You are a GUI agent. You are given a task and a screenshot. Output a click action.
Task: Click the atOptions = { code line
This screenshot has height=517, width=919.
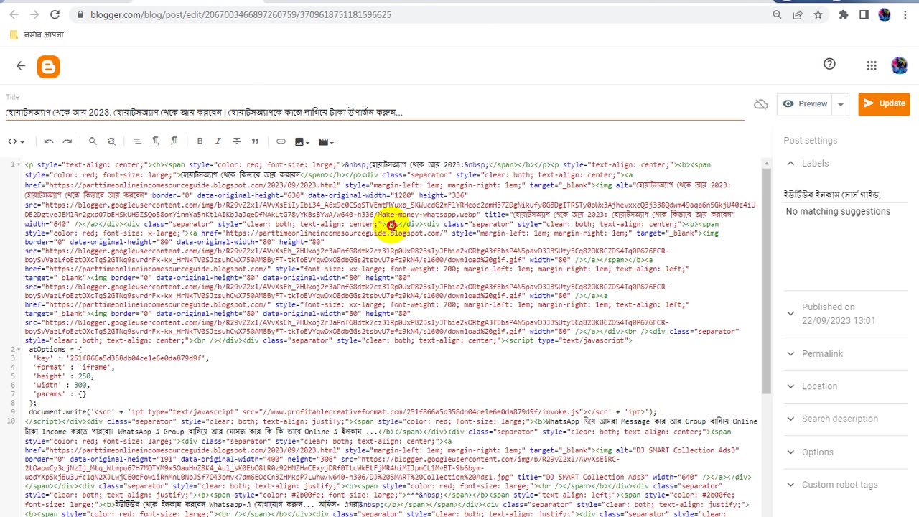tap(55, 350)
